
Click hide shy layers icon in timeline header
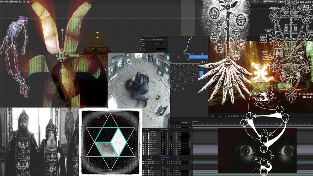click(x=184, y=123)
